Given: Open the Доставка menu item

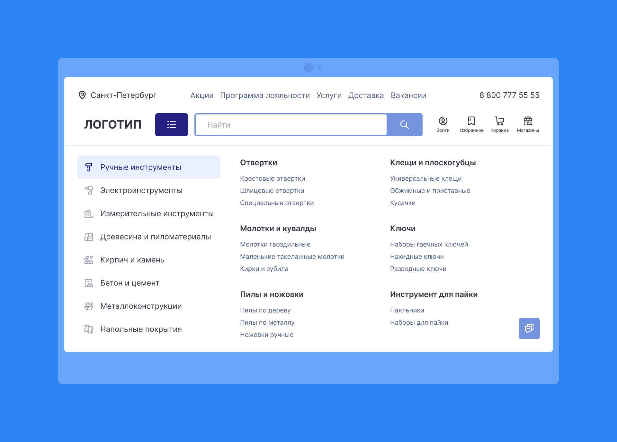Looking at the screenshot, I should click(366, 95).
